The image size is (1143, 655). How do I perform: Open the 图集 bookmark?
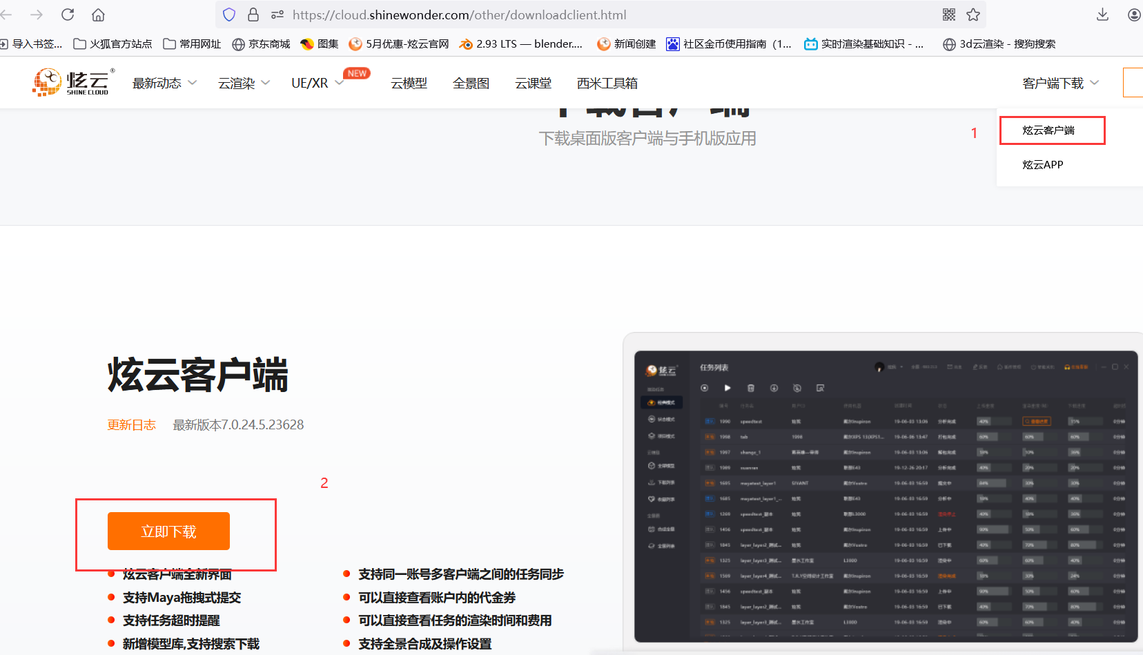tap(320, 43)
